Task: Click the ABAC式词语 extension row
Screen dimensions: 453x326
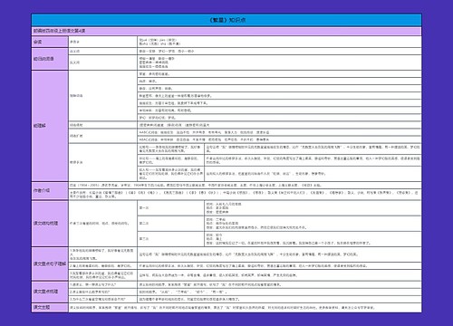Action: (x=279, y=139)
